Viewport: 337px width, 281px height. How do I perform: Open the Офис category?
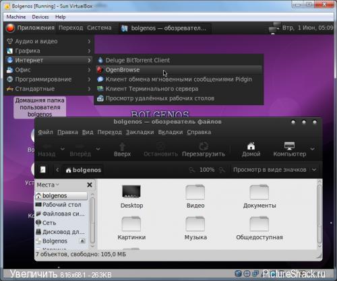[x=49, y=70]
